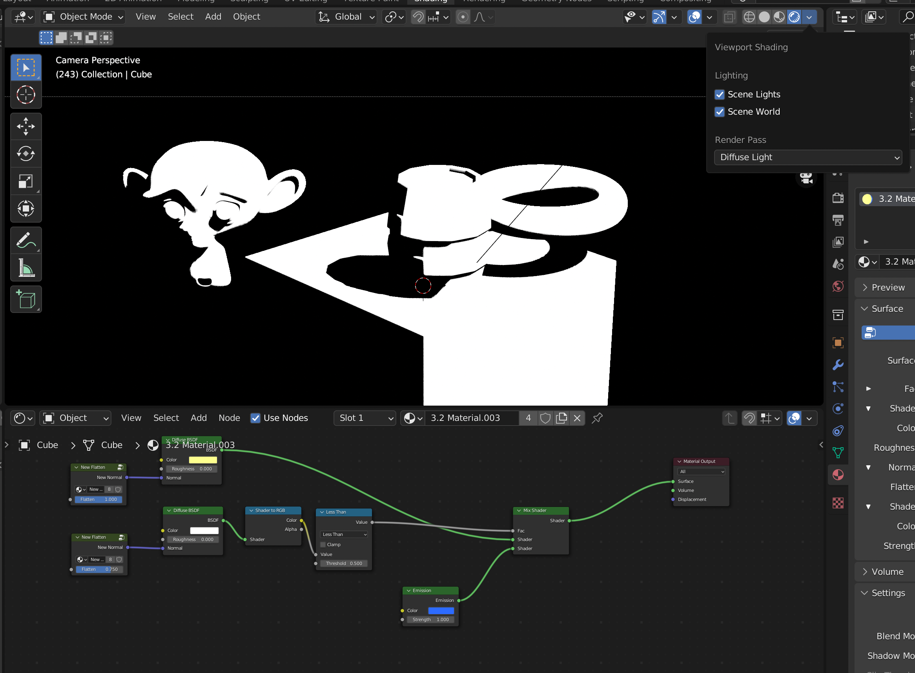Toggle fake user shield for material

click(545, 418)
